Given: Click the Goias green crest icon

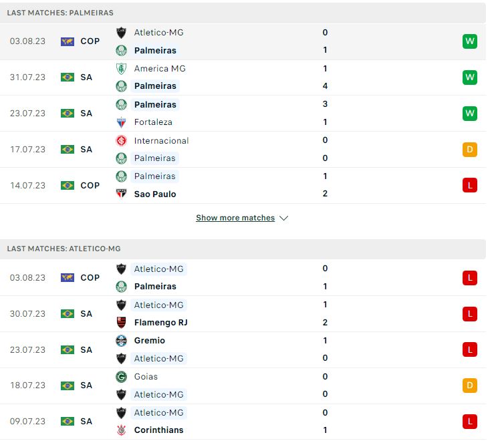Looking at the screenshot, I should (x=121, y=377).
